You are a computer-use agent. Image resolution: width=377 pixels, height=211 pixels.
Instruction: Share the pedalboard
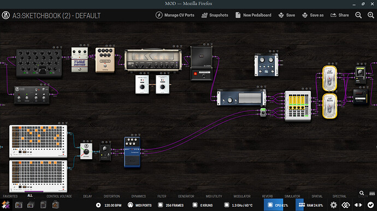coord(339,15)
